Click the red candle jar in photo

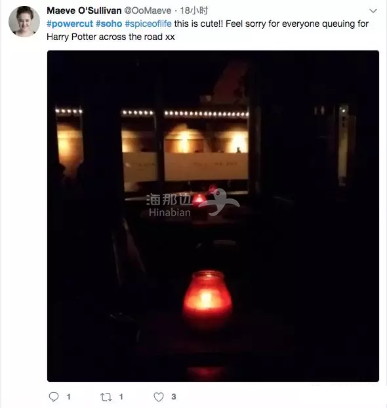click(x=207, y=299)
